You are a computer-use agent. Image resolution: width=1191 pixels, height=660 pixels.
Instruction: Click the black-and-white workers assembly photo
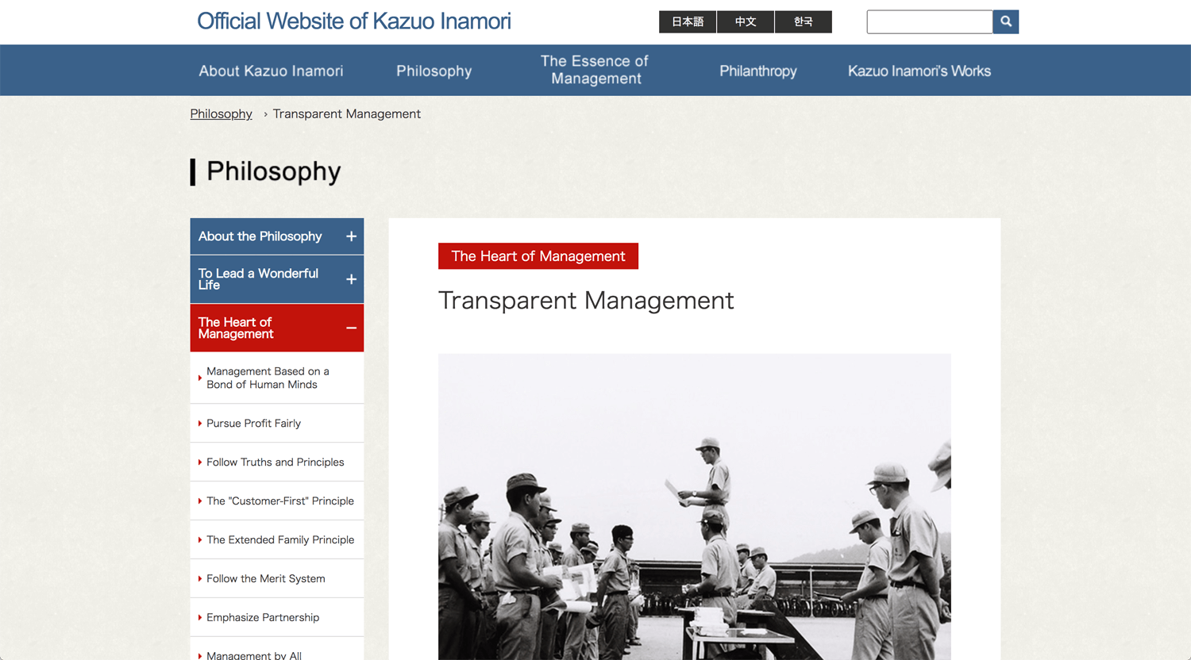point(695,507)
